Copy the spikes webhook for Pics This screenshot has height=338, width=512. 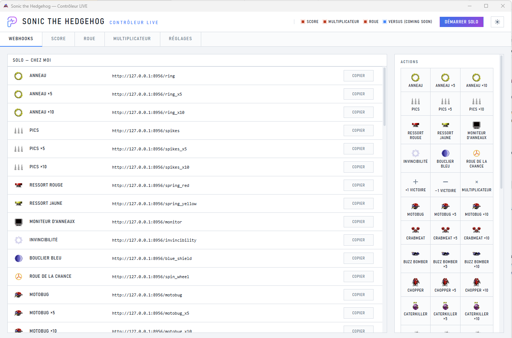pyautogui.click(x=359, y=131)
